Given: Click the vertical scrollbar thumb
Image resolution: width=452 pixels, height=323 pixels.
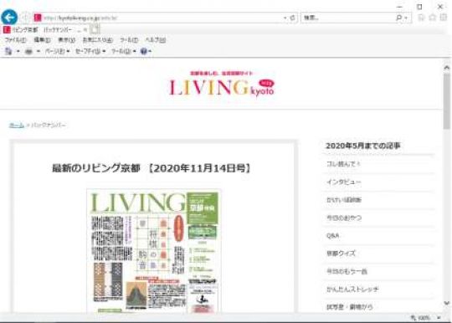Looking at the screenshot, I should pyautogui.click(x=446, y=100).
